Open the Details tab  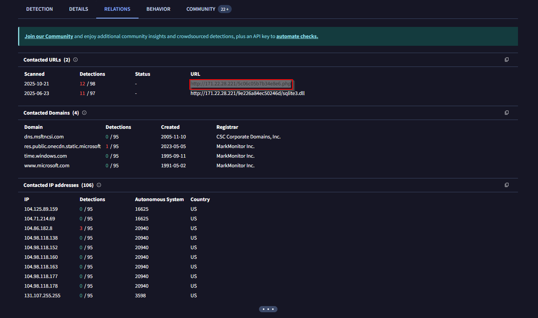pos(79,9)
